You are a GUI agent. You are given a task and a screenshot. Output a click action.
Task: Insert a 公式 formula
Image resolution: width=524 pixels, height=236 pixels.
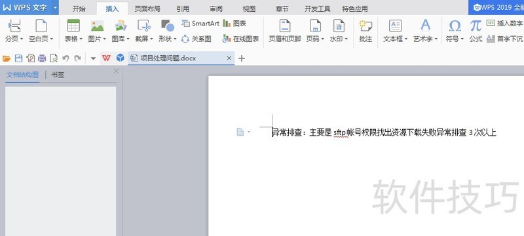476,31
